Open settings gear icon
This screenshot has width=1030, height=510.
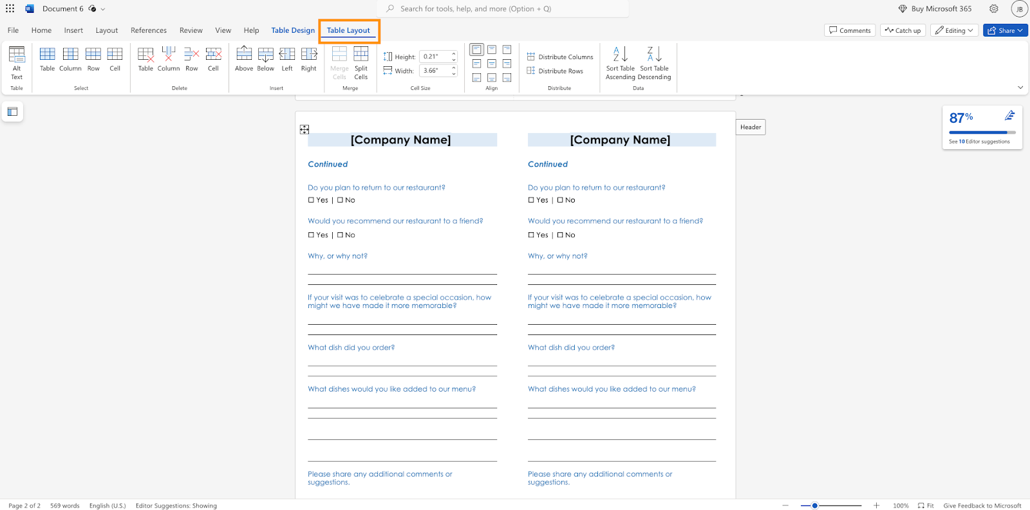point(994,8)
